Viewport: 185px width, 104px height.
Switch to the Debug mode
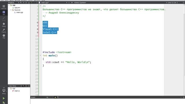(x=4, y=25)
